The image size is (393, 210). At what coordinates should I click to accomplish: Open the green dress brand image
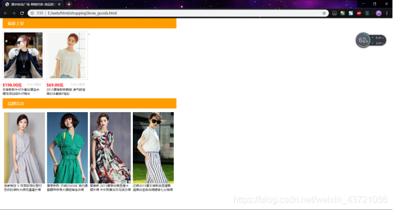click(68, 148)
